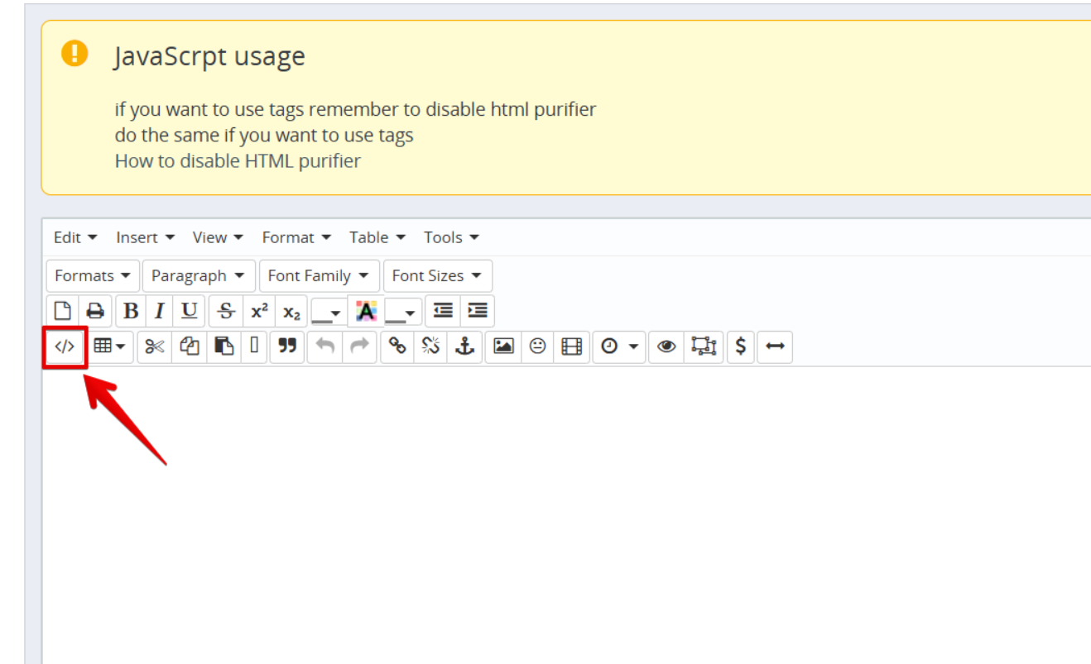Image resolution: width=1091 pixels, height=664 pixels.
Task: Open the Tools menu
Action: [x=451, y=237]
